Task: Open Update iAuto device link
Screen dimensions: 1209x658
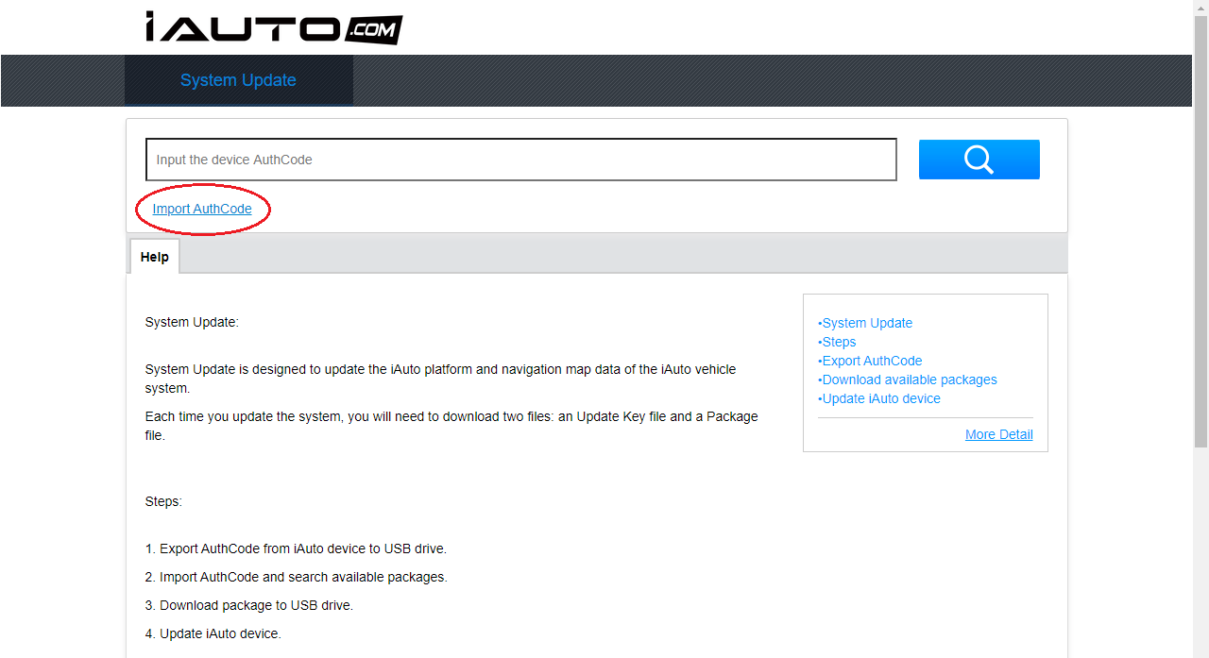Action: pyautogui.click(x=879, y=398)
